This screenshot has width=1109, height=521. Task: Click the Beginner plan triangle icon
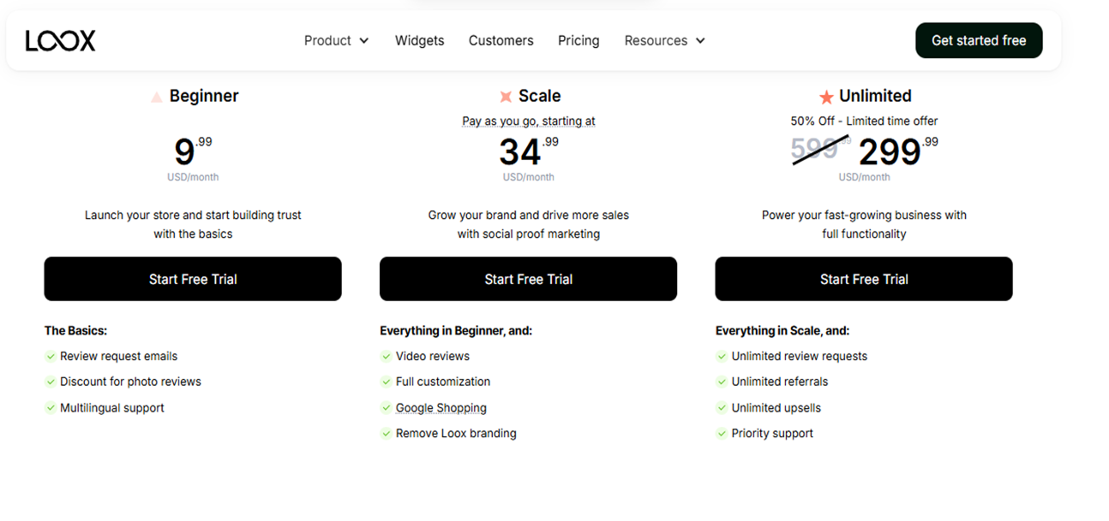click(x=156, y=98)
